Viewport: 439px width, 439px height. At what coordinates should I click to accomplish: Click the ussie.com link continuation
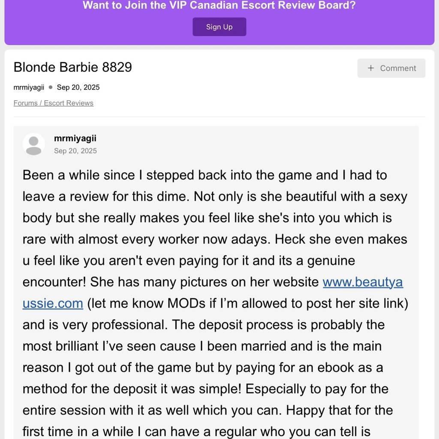tap(53, 304)
